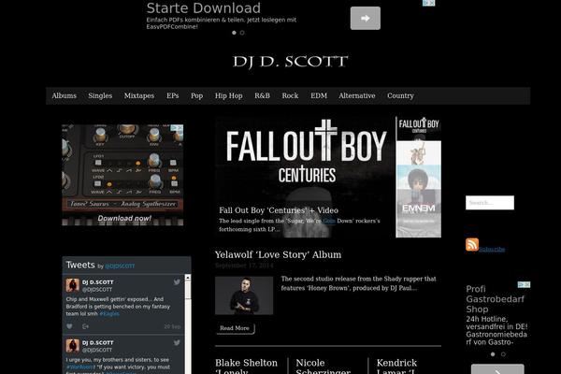This screenshot has height=374, width=561.
Task: Open Nicole Scherzinger article headline
Action: (x=324, y=366)
